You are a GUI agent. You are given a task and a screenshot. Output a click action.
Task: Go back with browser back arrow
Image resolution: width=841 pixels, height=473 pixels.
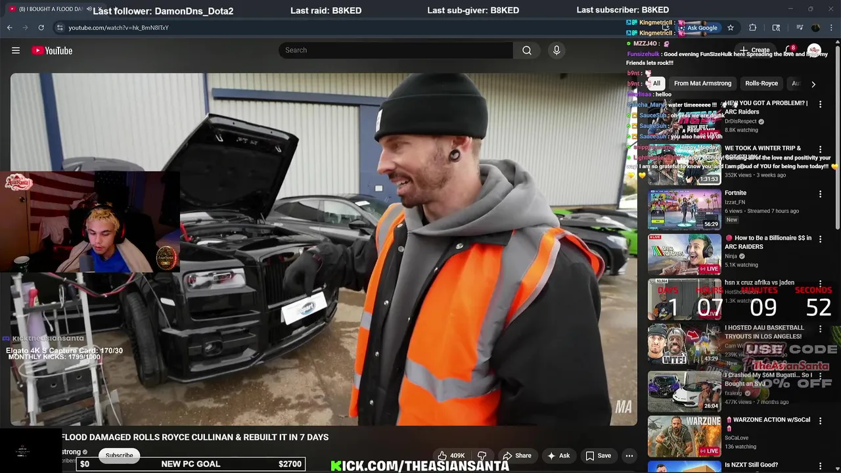(x=9, y=28)
